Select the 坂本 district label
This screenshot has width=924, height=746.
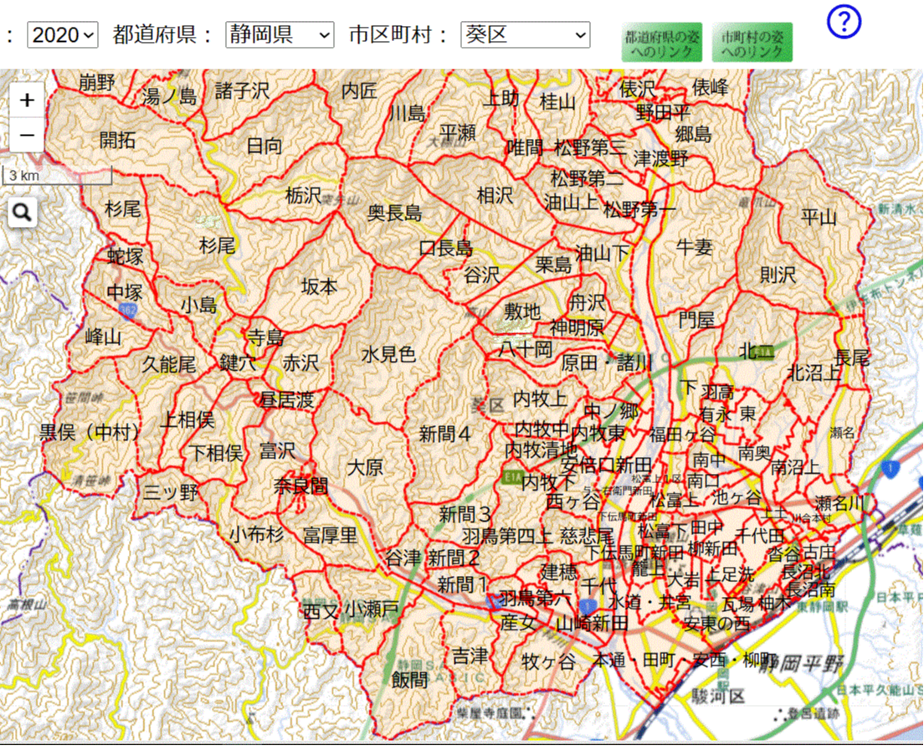click(x=319, y=286)
